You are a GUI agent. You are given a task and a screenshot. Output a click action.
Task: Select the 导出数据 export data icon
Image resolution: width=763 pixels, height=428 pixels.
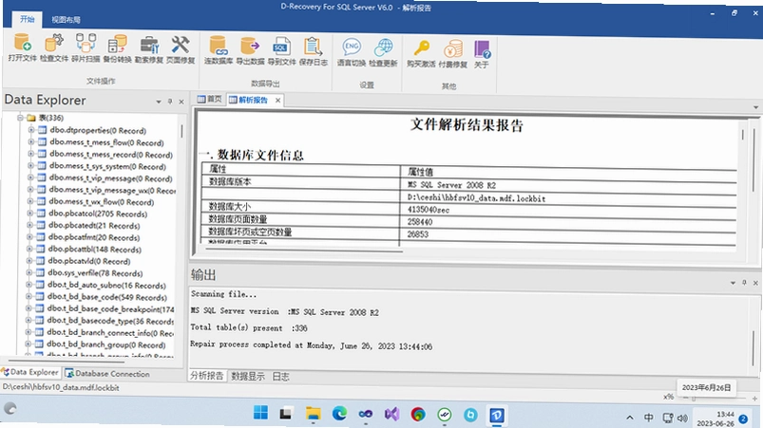[x=250, y=50]
